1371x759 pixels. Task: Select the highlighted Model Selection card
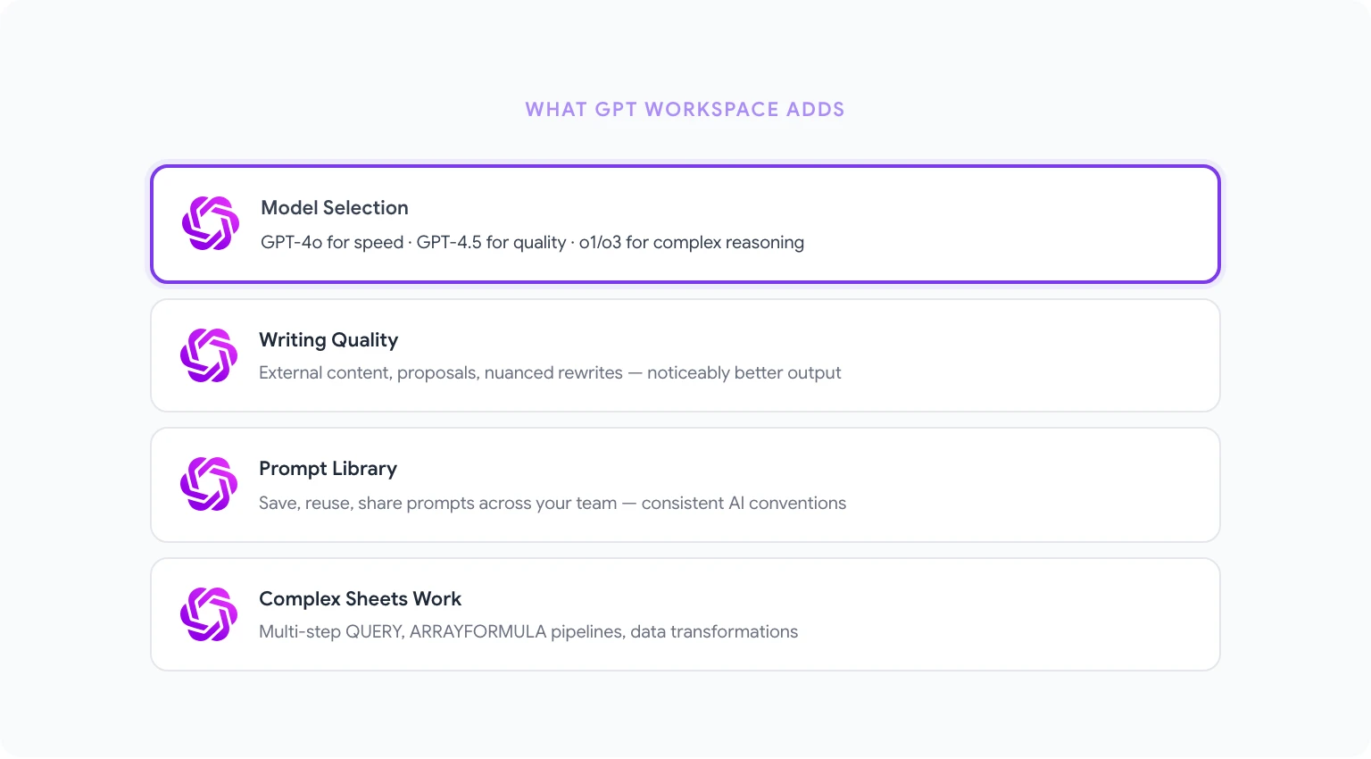pyautogui.click(x=685, y=223)
